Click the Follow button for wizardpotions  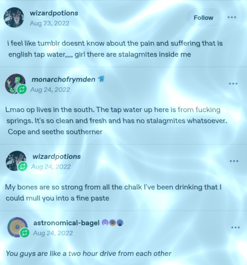[x=204, y=17]
